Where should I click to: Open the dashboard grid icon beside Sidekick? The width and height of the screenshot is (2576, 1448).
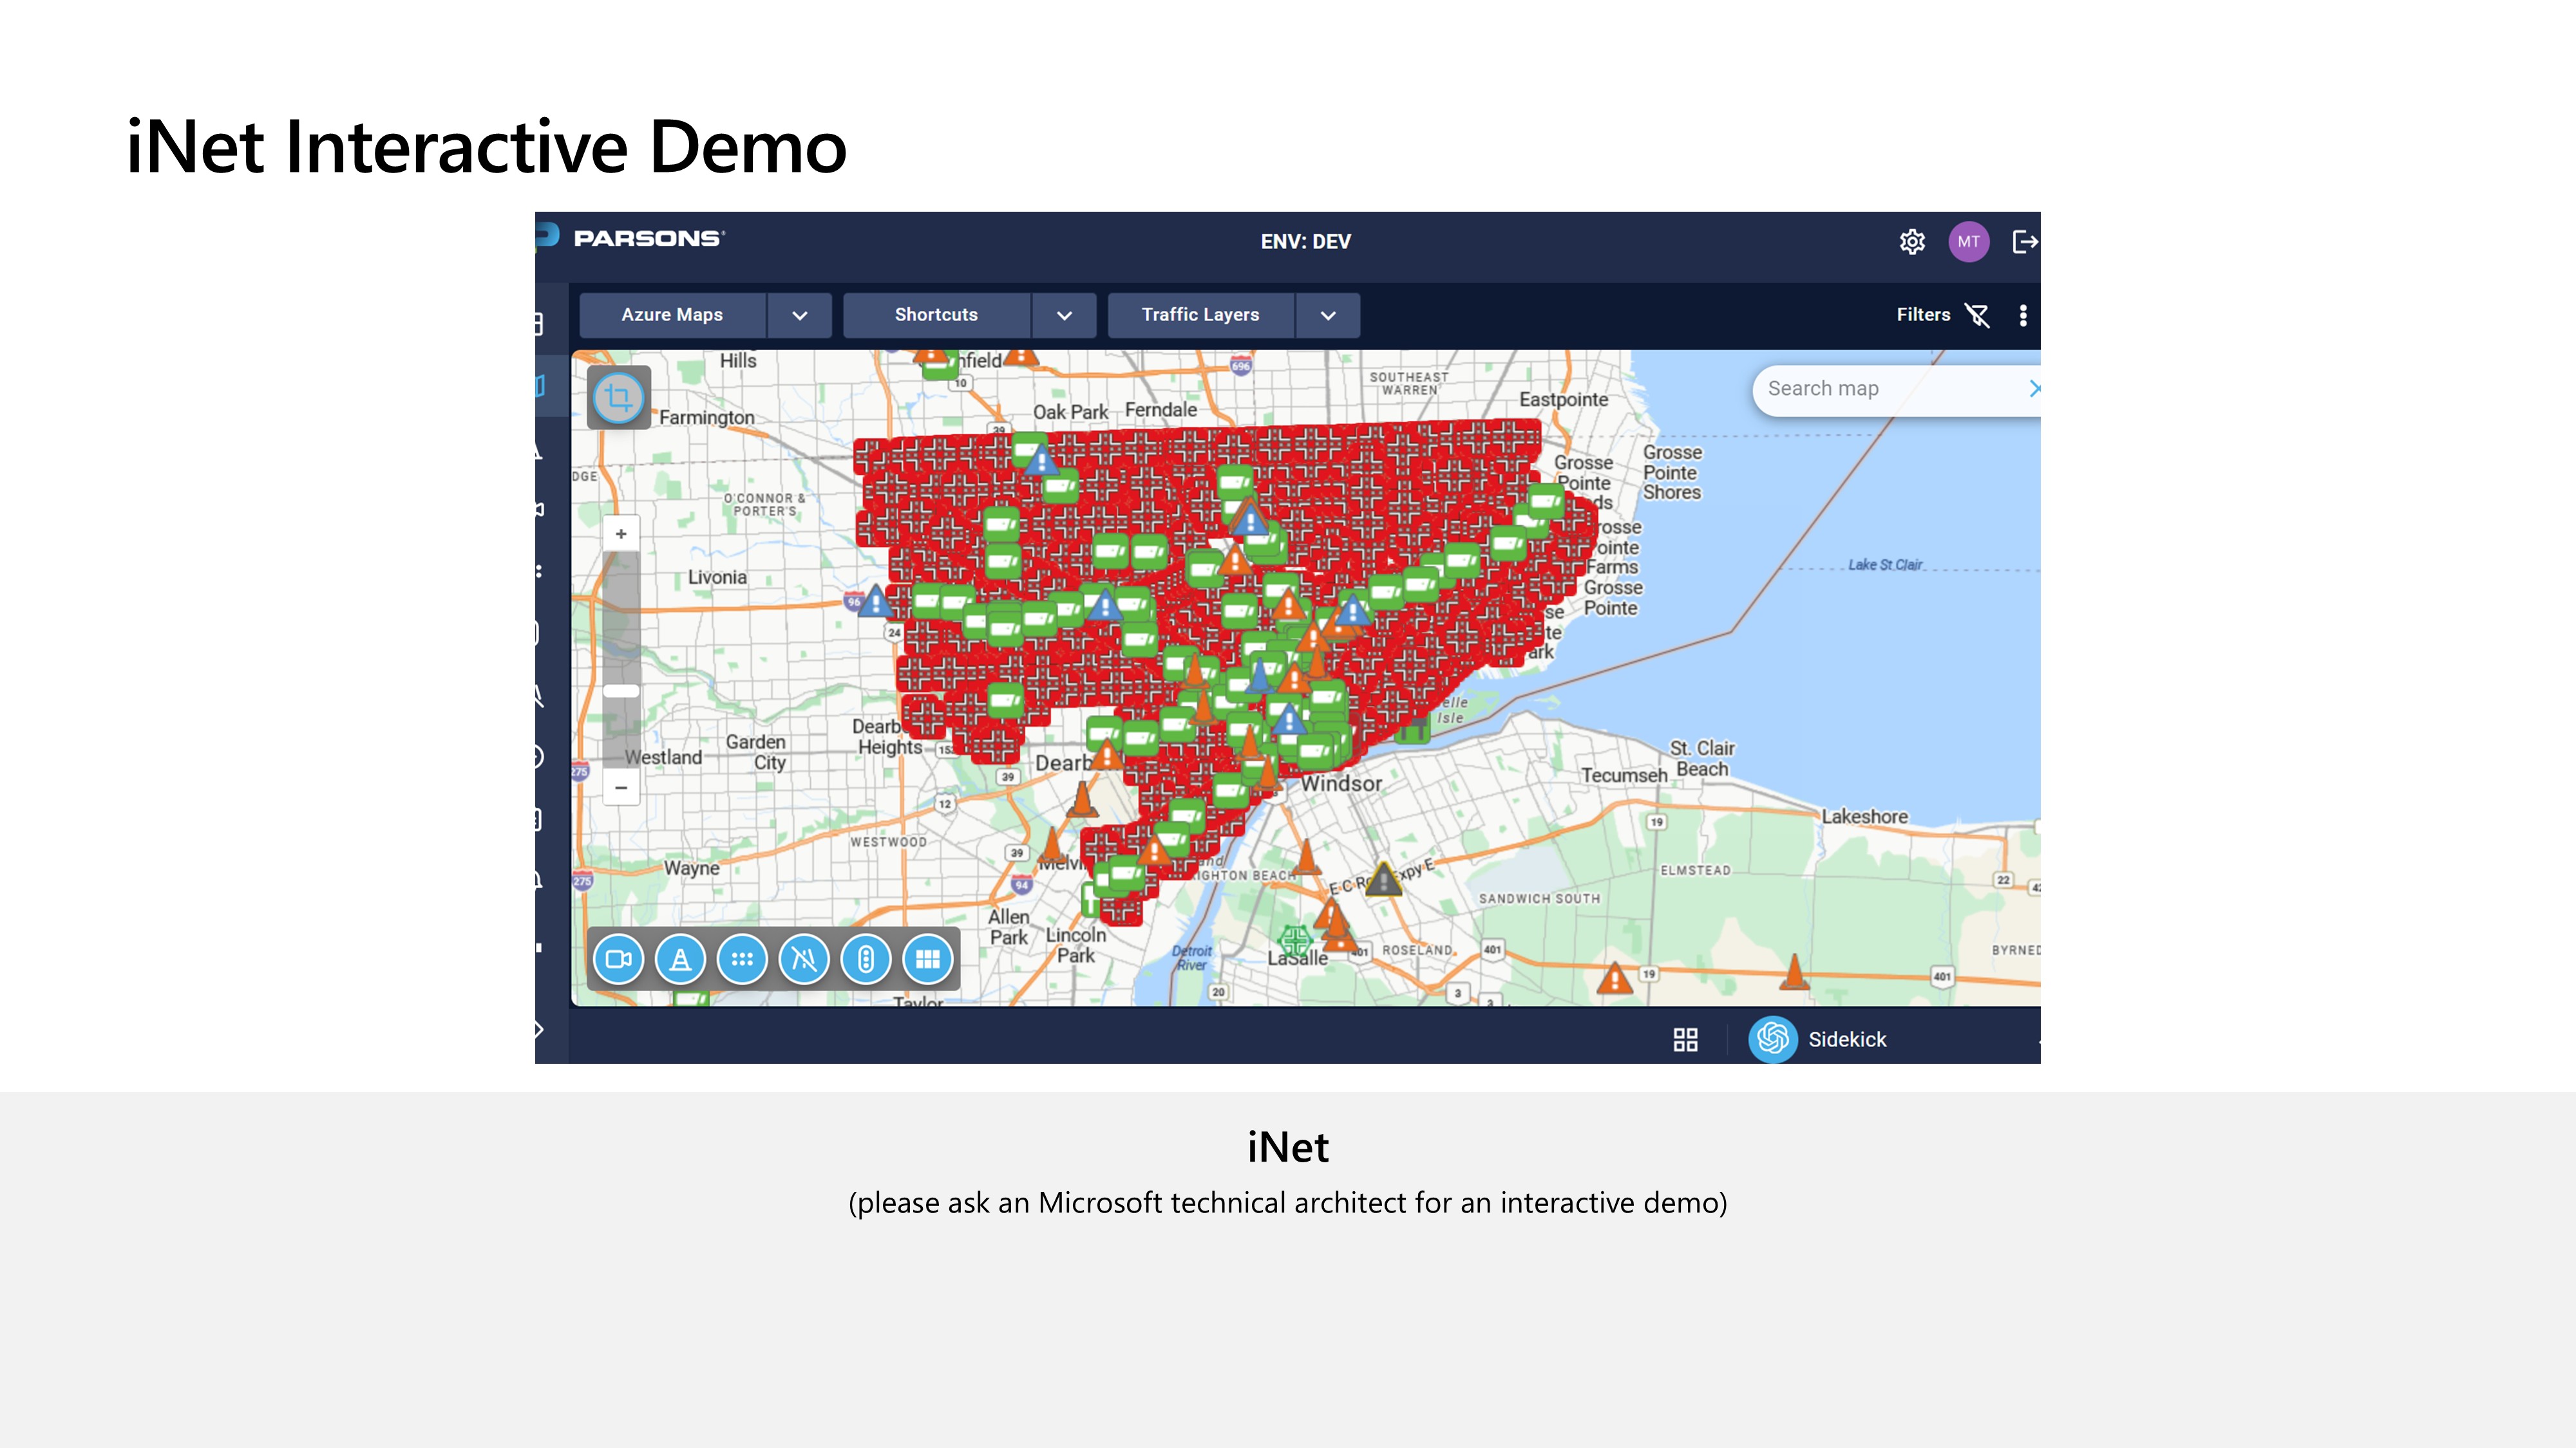pyautogui.click(x=1685, y=1039)
